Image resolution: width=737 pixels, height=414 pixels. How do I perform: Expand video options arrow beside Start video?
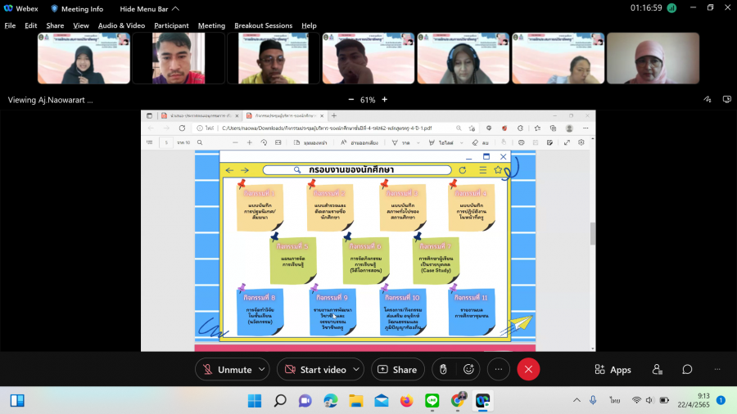pos(356,370)
